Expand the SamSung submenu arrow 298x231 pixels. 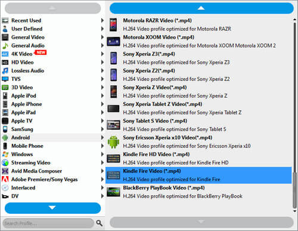click(103, 129)
